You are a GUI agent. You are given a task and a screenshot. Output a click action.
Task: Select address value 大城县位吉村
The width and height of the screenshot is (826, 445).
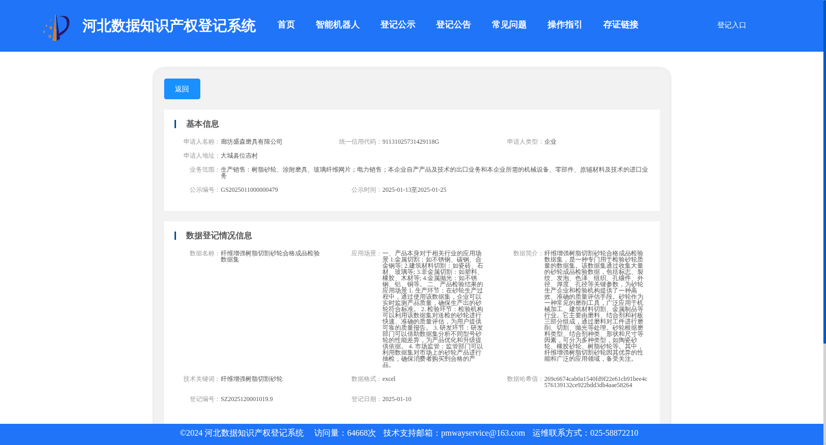point(239,156)
